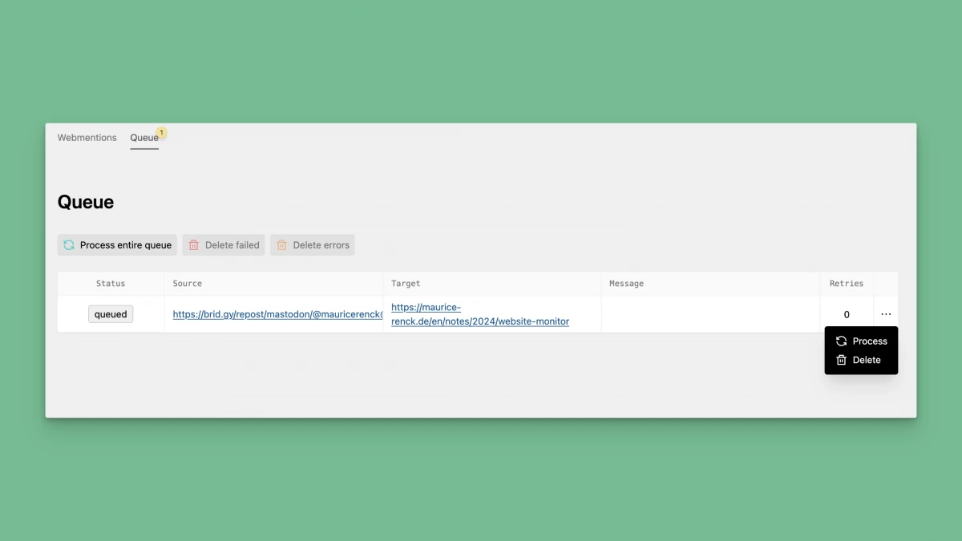
Task: Open the maurice-renck.de website-monitor target link
Action: pos(480,314)
